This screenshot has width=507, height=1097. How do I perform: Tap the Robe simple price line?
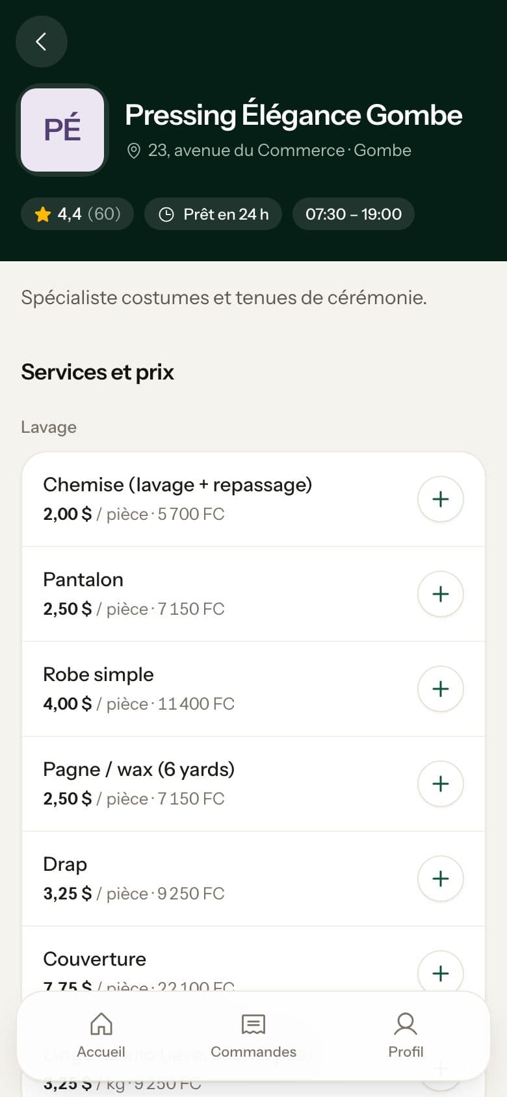(138, 704)
